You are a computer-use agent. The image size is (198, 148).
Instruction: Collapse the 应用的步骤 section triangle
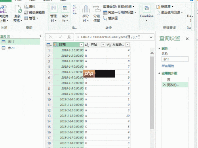click(x=159, y=73)
